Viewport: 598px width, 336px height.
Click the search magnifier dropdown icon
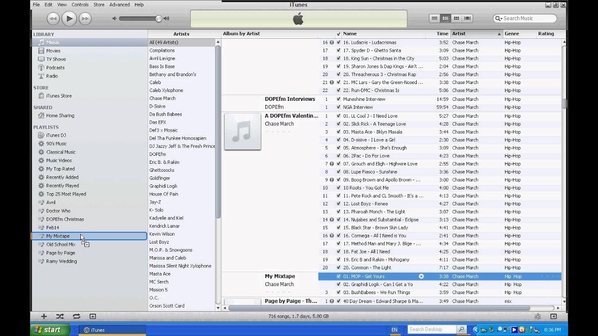coord(499,19)
